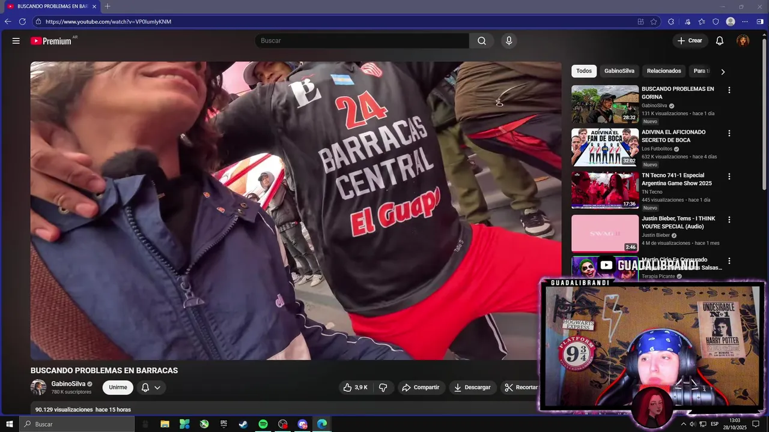Open options for BUSCANDO PROBLEMAS EN GORINA

coord(729,90)
